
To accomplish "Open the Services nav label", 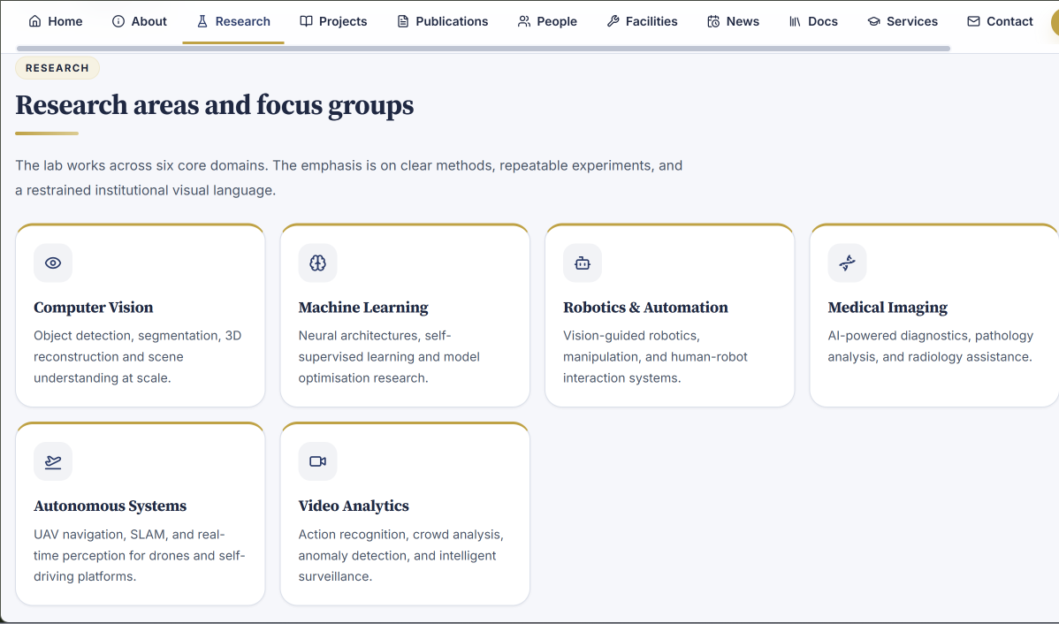I will coord(912,21).
